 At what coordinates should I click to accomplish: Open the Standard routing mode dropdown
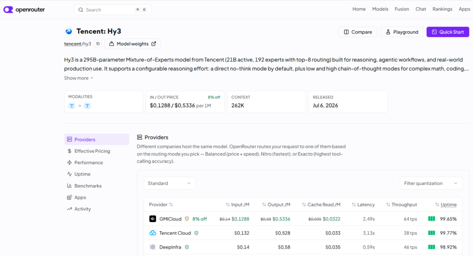click(x=169, y=183)
